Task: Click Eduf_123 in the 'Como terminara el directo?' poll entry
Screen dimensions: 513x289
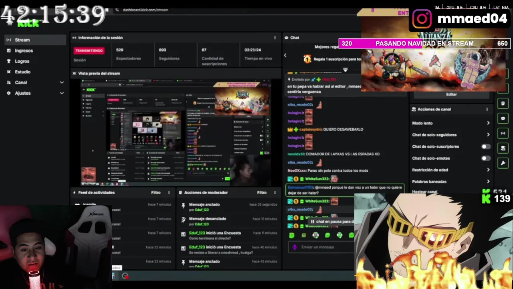Action: [x=197, y=233]
